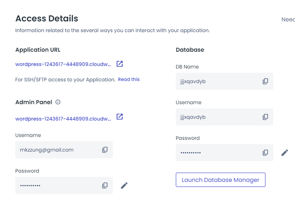The image size is (295, 199).
Task: Click the DB Name field
Action: click(x=217, y=81)
